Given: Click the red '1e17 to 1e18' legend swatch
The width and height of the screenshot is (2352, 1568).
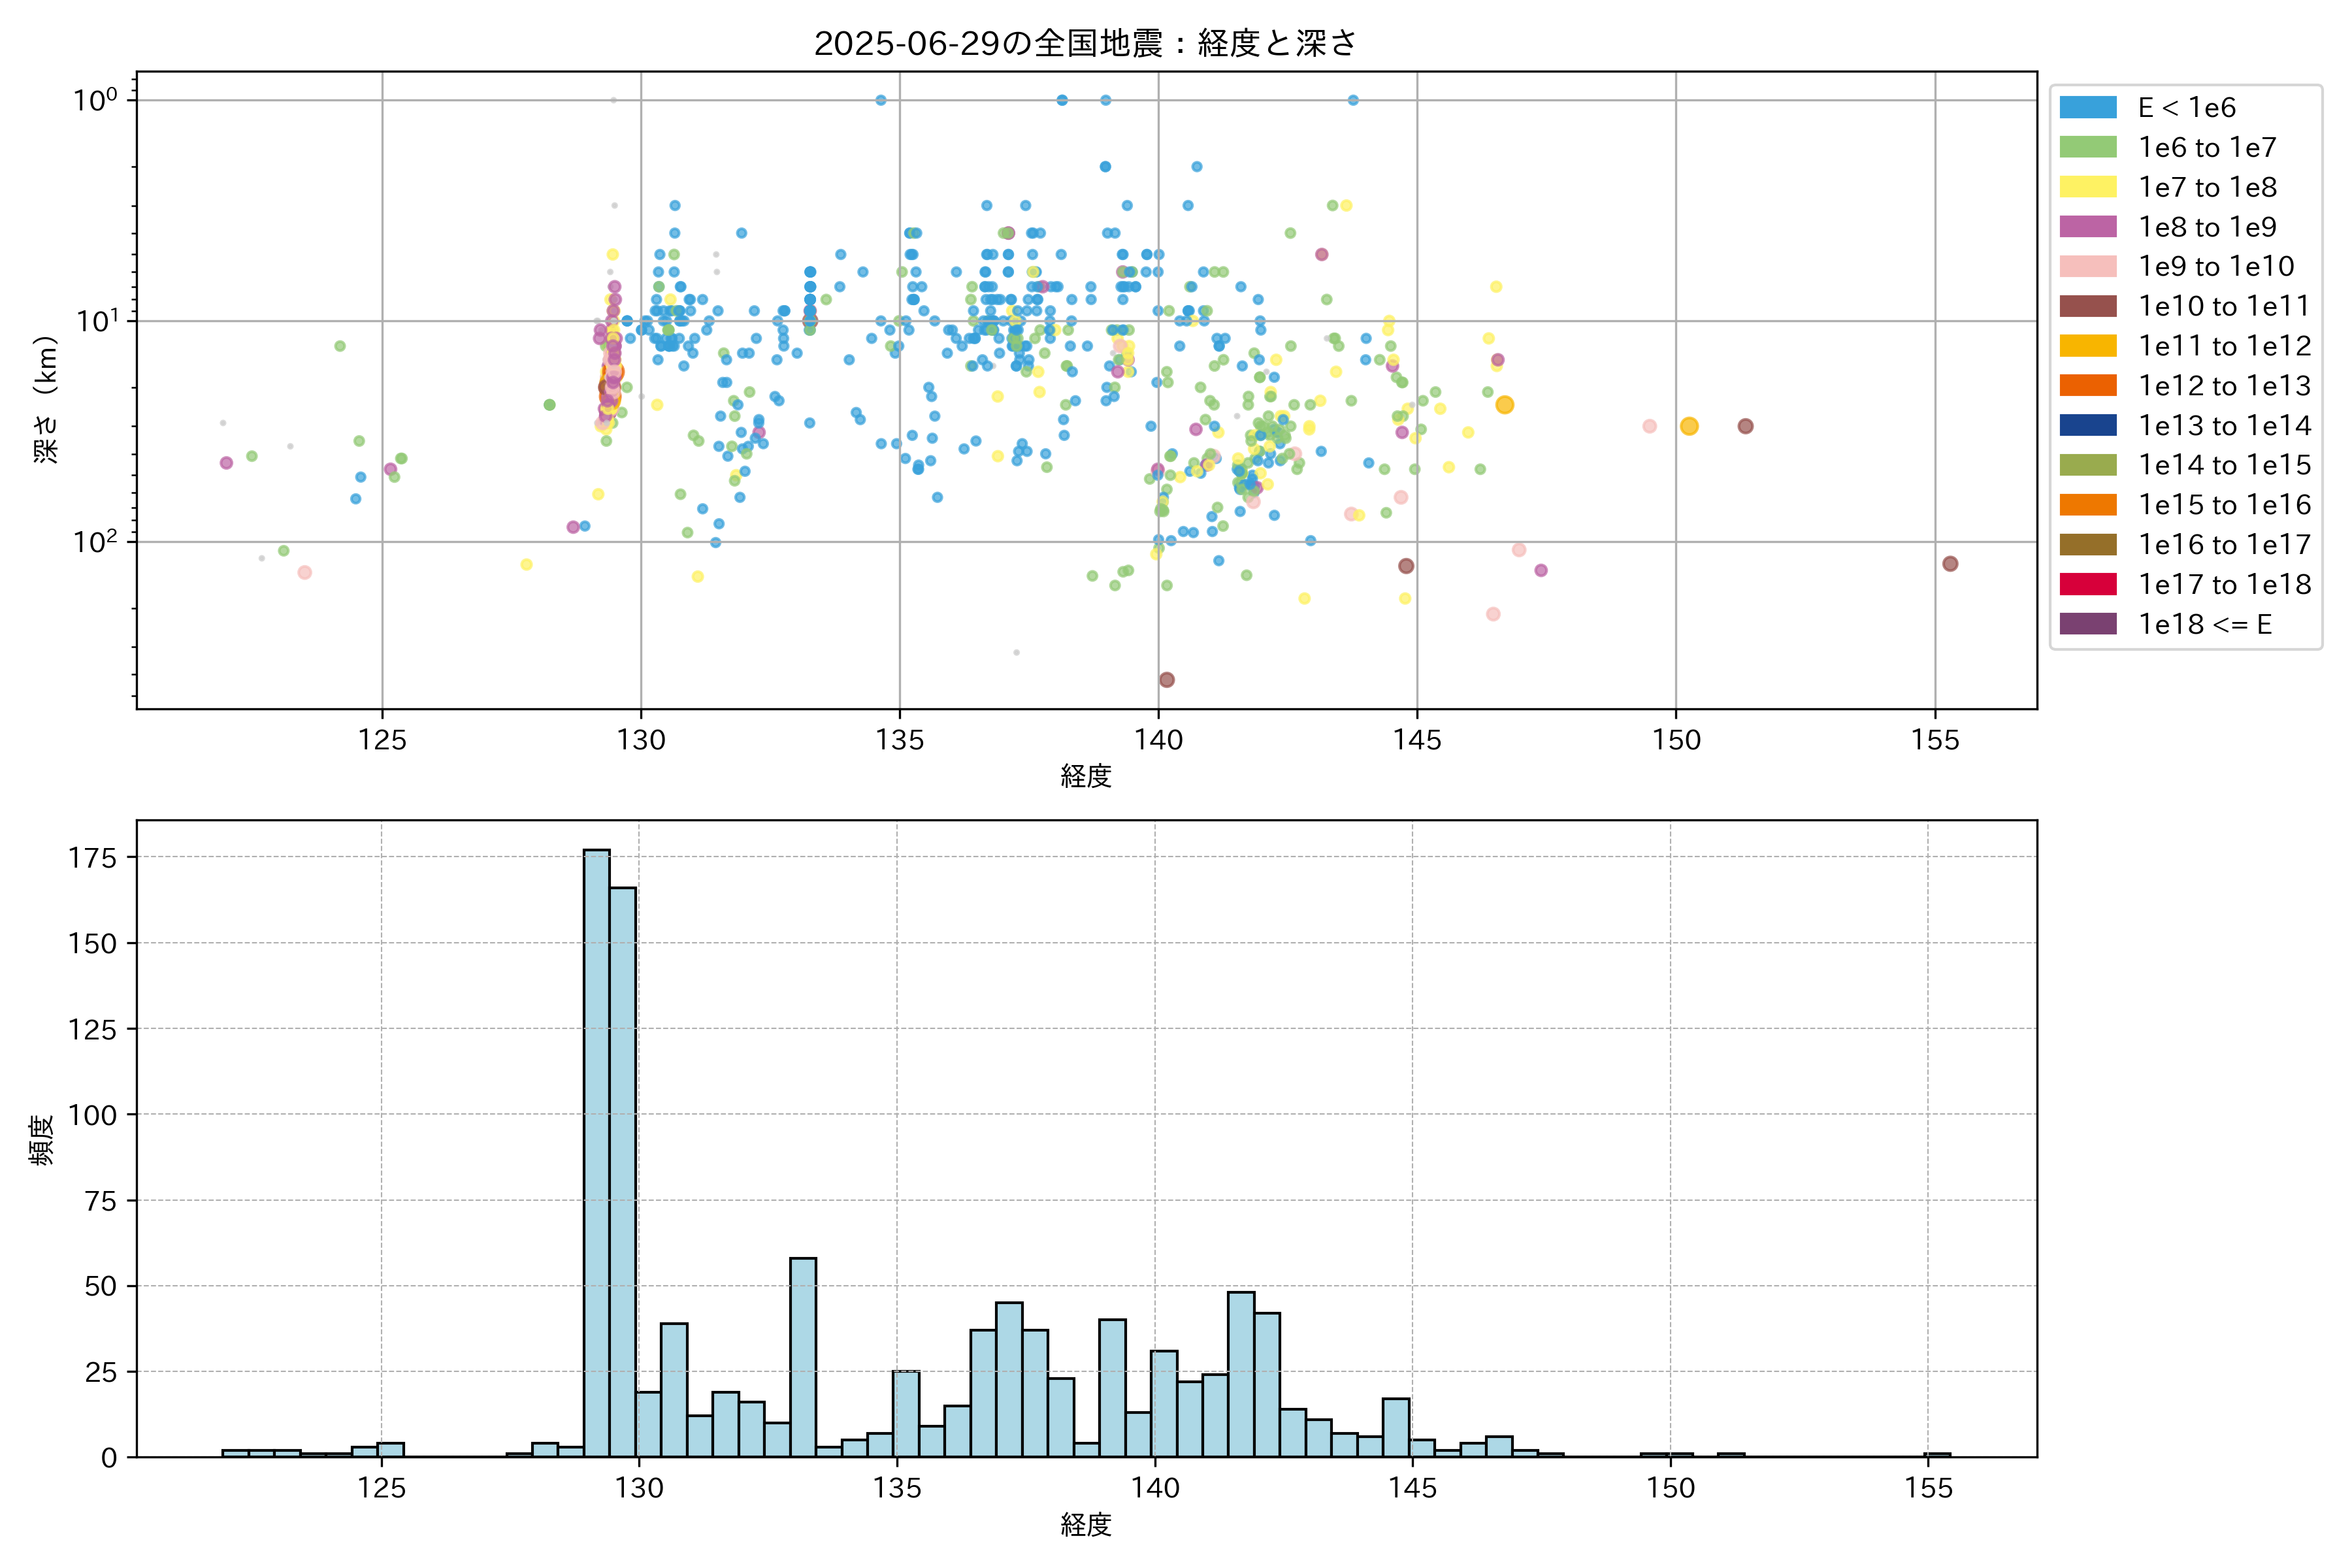Looking at the screenshot, I should [2087, 584].
